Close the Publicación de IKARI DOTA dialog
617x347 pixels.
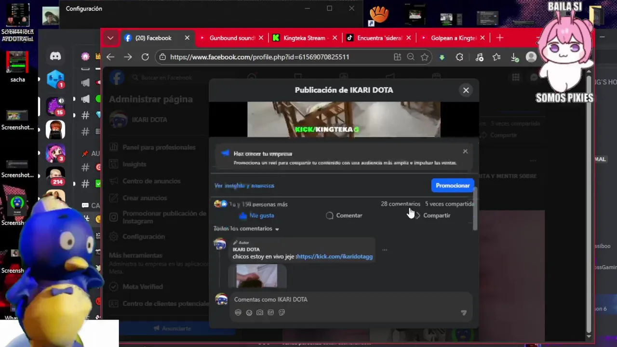(466, 90)
